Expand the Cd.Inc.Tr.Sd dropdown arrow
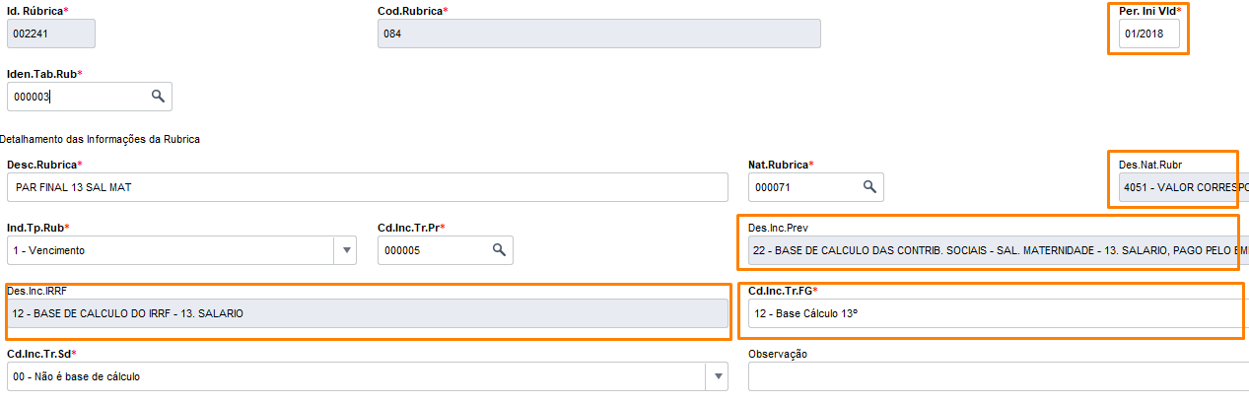The image size is (1249, 403). 718,376
